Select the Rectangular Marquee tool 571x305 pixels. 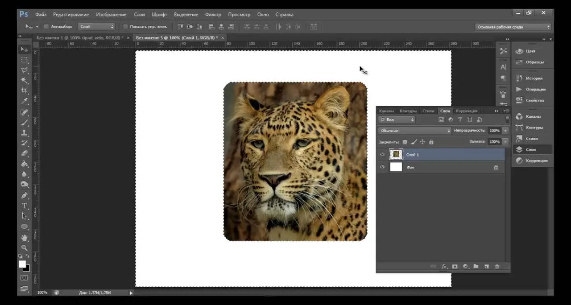pyautogui.click(x=25, y=60)
